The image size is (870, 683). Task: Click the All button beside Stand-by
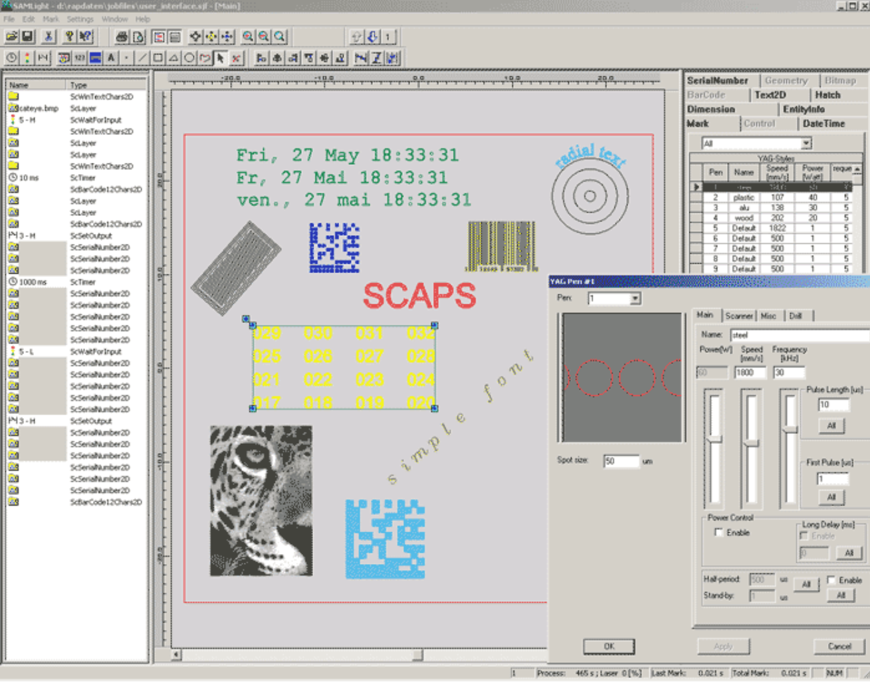click(841, 595)
